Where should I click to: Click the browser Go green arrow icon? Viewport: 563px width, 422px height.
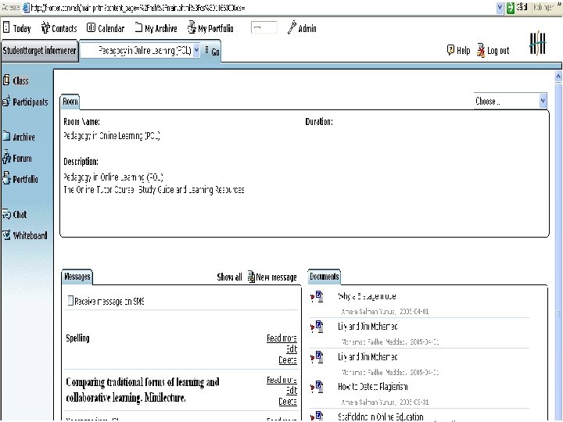(510, 8)
